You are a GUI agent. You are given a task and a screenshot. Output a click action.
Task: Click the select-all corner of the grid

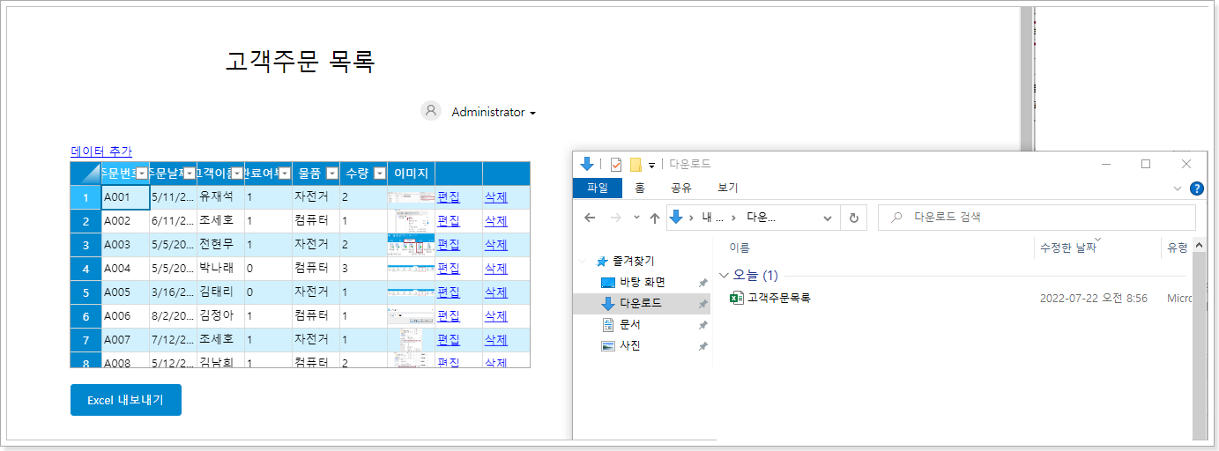[85, 174]
